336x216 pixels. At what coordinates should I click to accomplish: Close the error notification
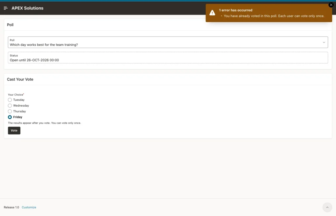[331, 5]
